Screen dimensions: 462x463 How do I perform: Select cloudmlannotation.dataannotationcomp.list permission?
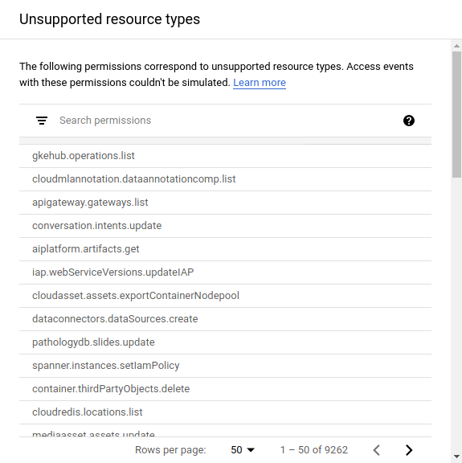coord(225,179)
